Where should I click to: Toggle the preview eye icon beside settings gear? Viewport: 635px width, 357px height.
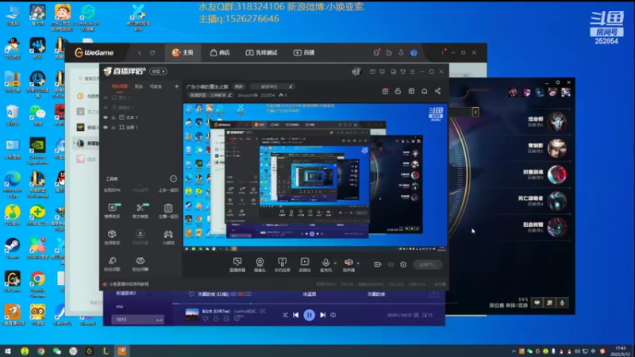tap(391, 264)
